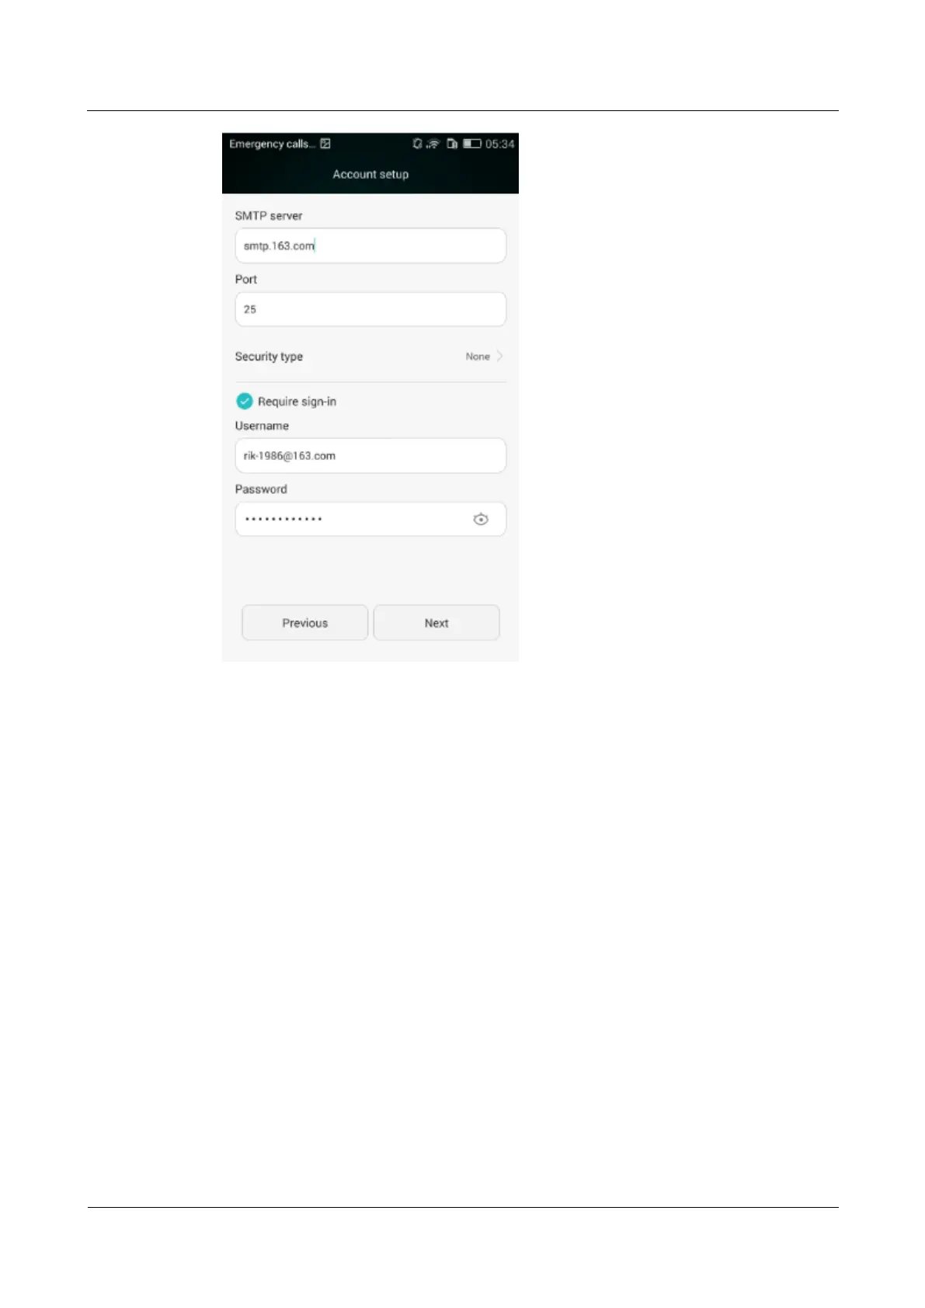Select the None security type value
Screen dimensions: 925x1308
[x=478, y=357]
